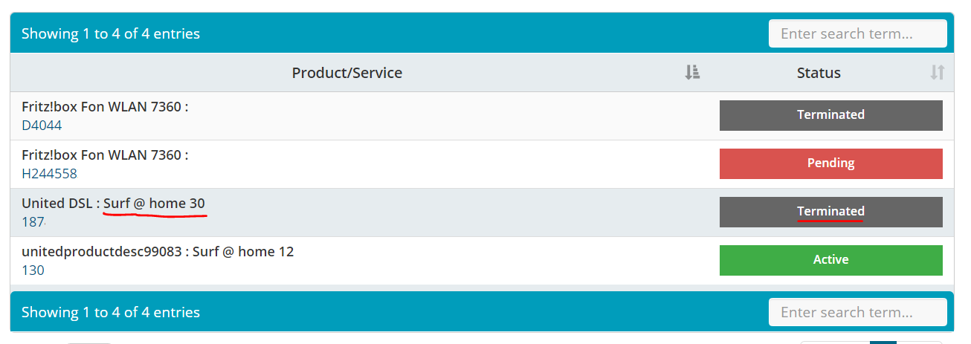Click the Status column header text
This screenshot has height=344, width=971.
click(x=819, y=73)
